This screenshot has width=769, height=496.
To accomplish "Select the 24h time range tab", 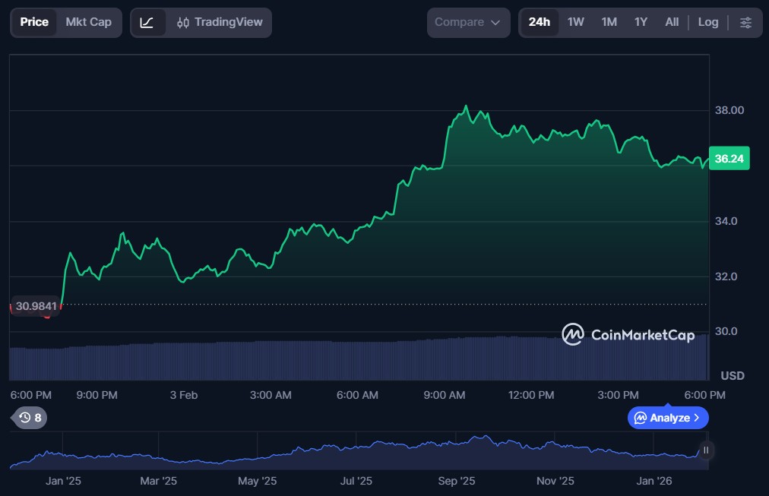I will 539,22.
